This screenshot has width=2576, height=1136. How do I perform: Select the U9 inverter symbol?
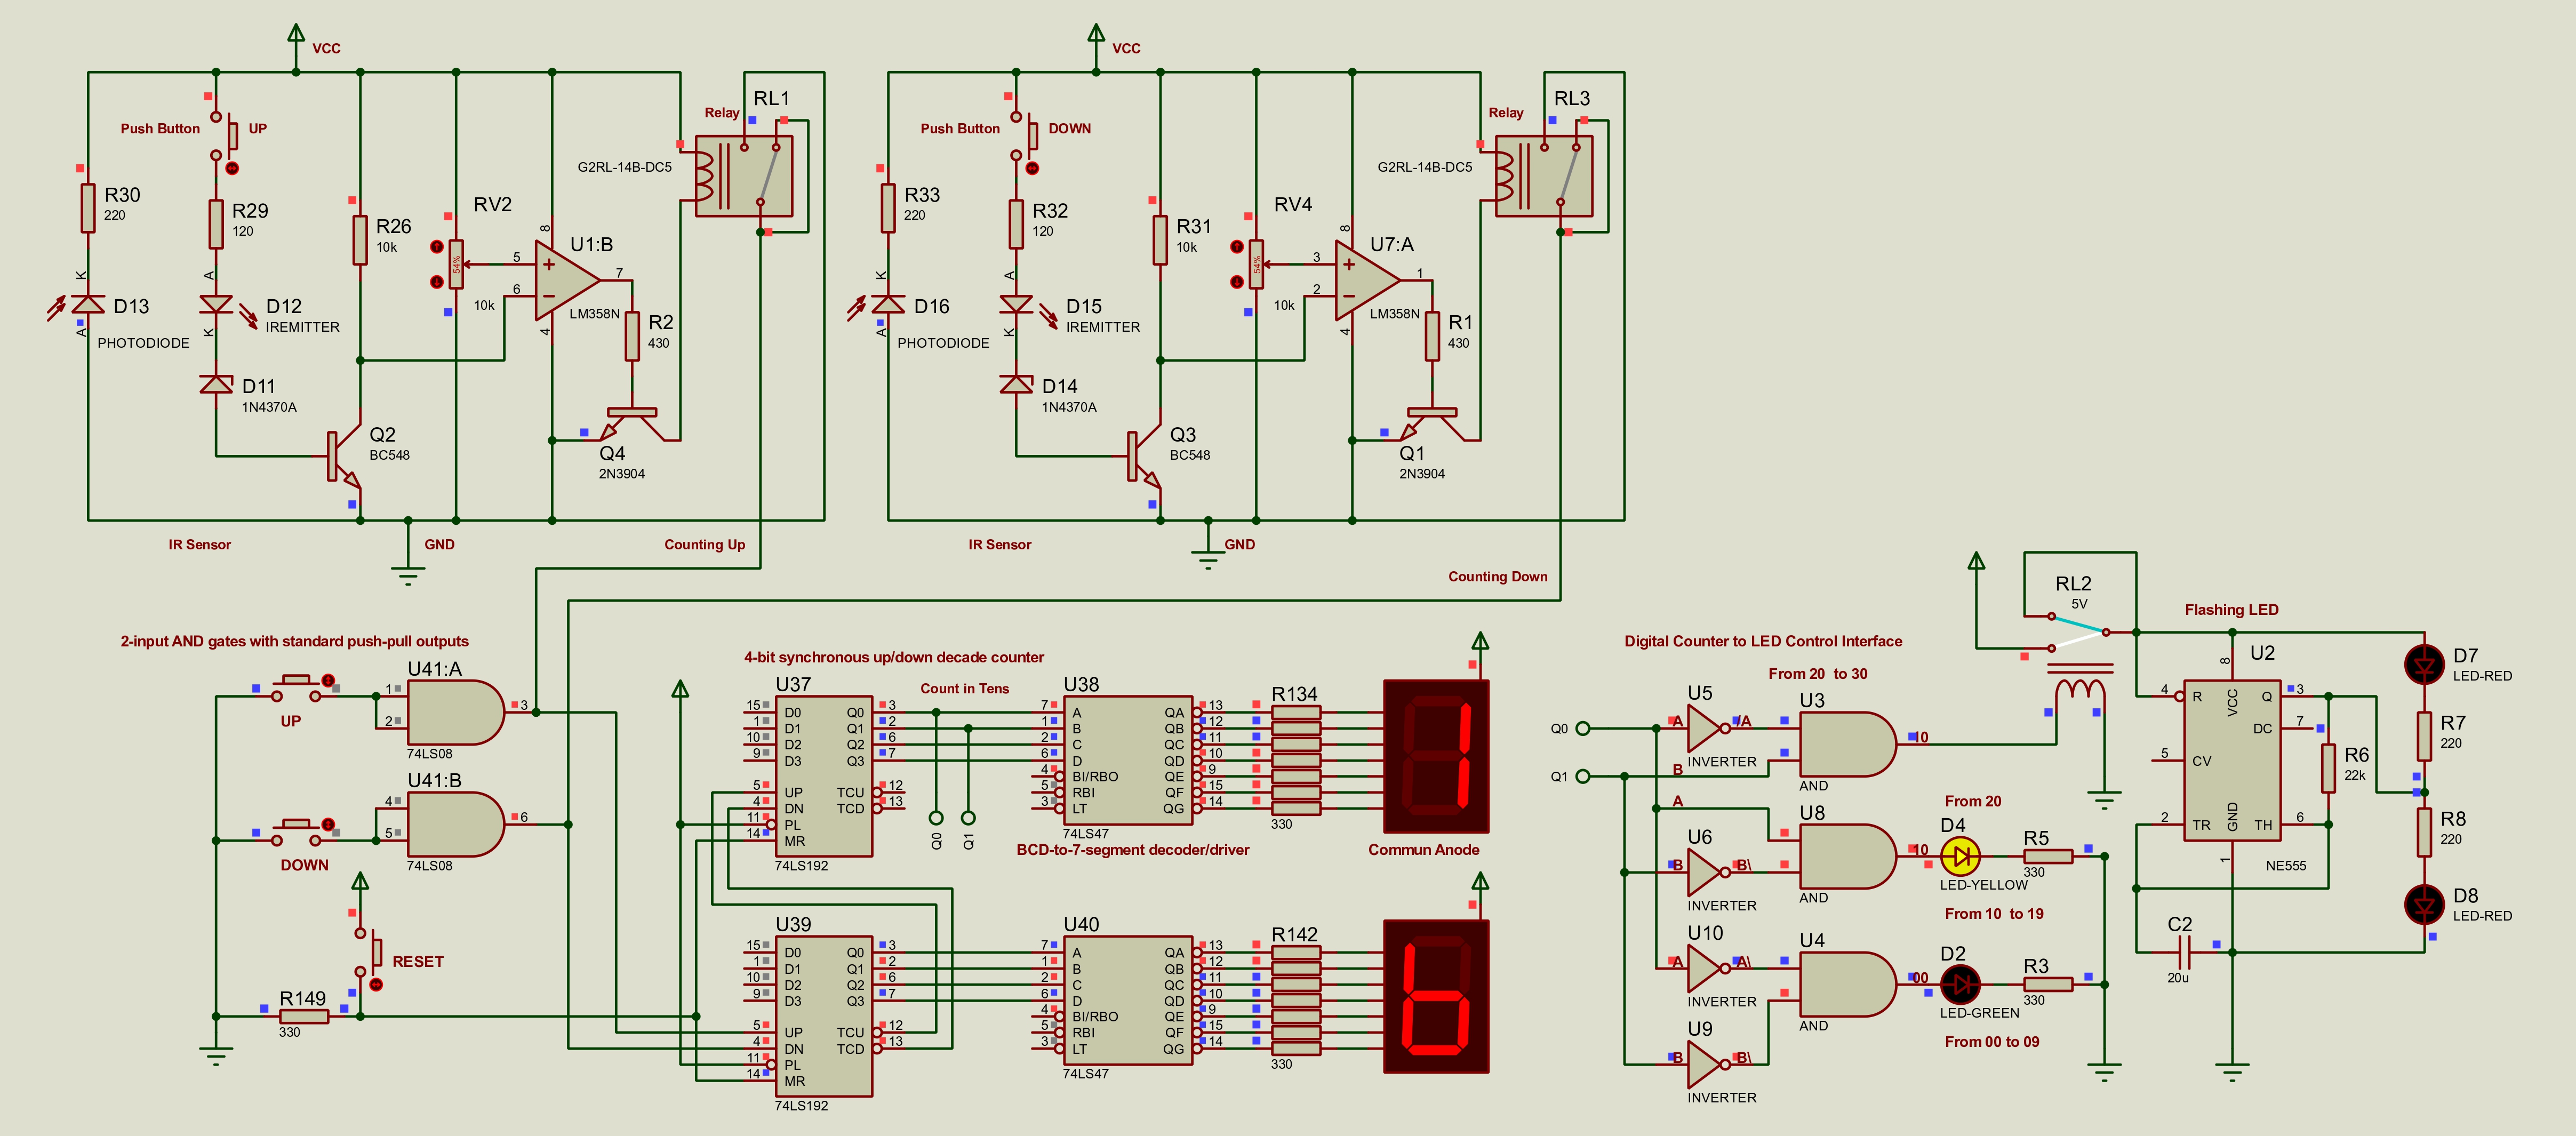[1708, 1064]
